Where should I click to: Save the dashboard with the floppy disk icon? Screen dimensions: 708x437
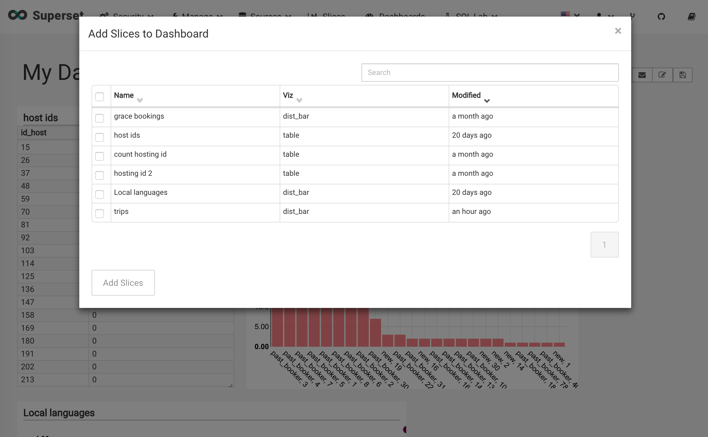pos(683,75)
